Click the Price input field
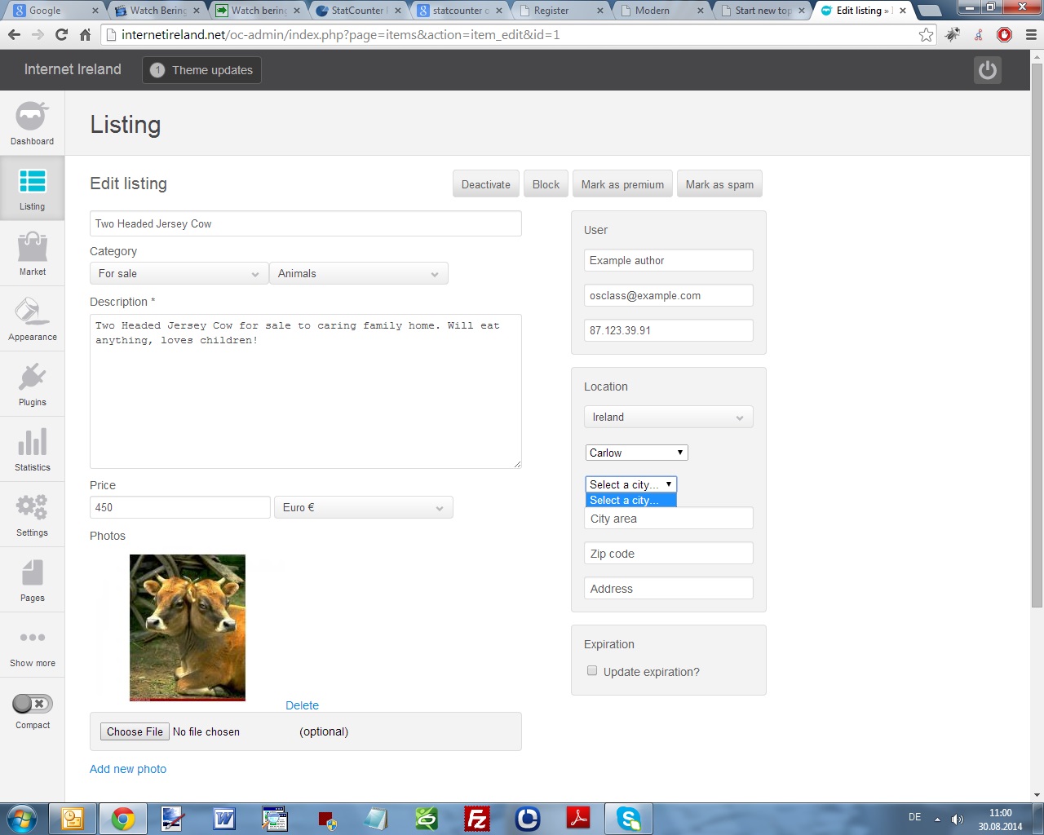 [179, 507]
